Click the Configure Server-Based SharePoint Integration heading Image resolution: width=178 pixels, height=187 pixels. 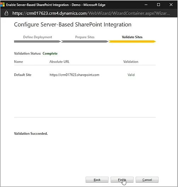pyautogui.click(x=73, y=25)
